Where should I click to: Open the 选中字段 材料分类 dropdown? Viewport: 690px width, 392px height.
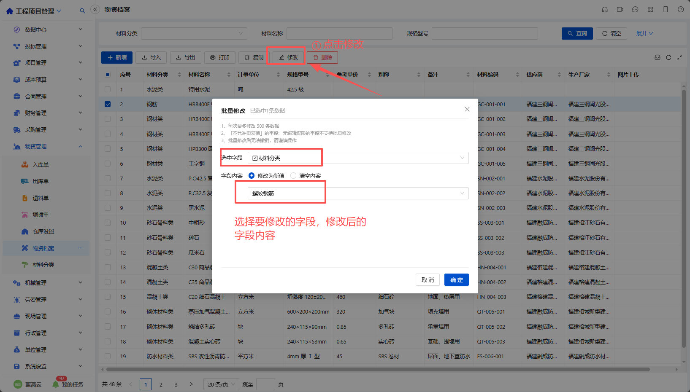(358, 158)
